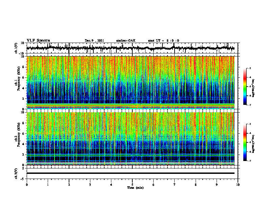The image size is (268, 207).
Task: Click the time axis tick label "0"
Action: 27,185
